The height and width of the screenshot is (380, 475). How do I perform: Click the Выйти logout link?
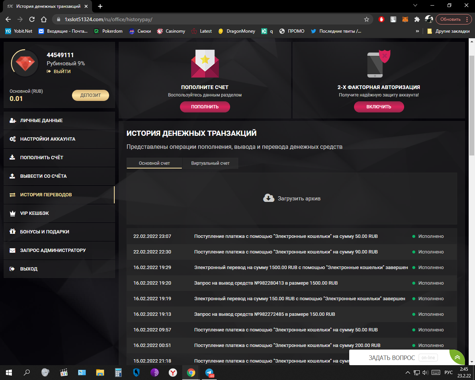[62, 71]
